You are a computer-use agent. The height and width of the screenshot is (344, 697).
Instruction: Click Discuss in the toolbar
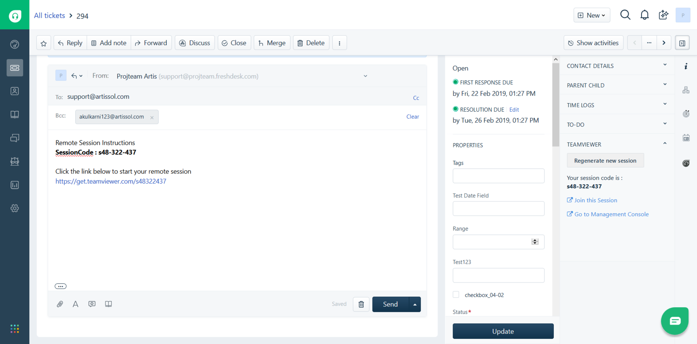pyautogui.click(x=195, y=43)
